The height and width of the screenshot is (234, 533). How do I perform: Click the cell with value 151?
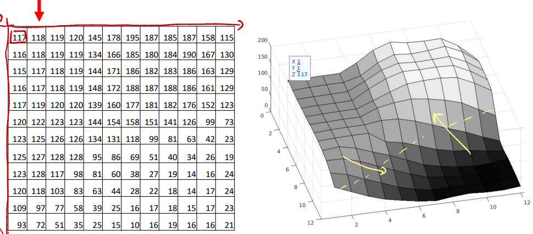point(149,119)
